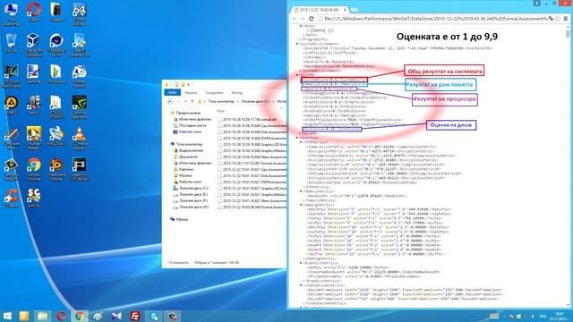Screen dimensions: 573x322
Task: Open the AIMP desktop shortcut
Action: pyautogui.click(x=11, y=106)
